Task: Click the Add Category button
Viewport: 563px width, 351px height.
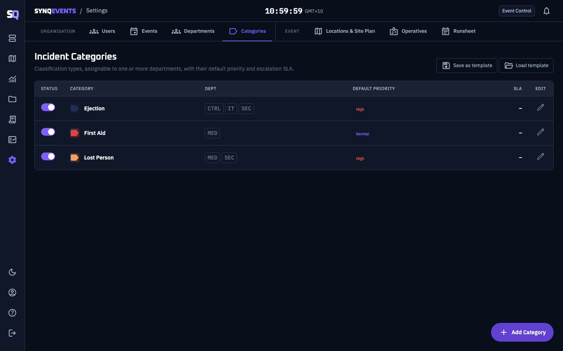Action: pos(522,332)
